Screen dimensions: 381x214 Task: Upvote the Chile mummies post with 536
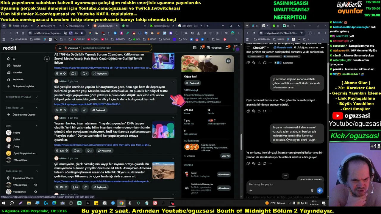(57, 187)
